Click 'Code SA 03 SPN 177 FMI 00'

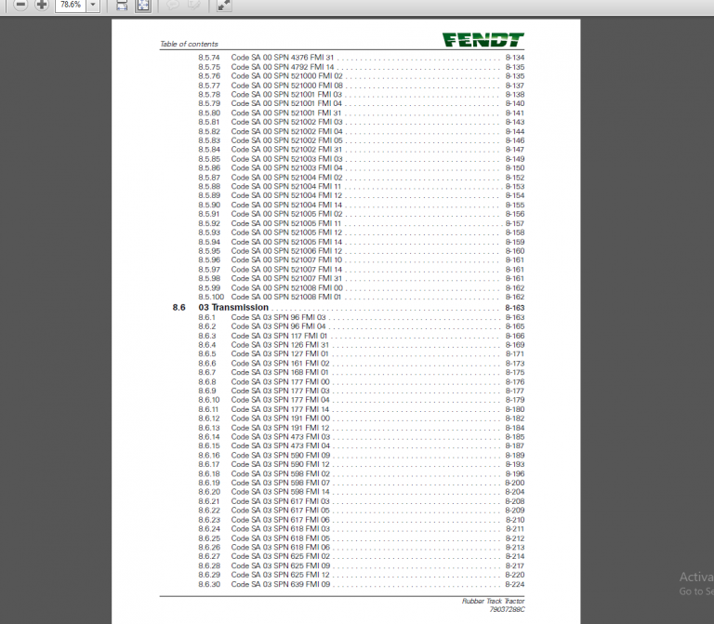coord(280,382)
